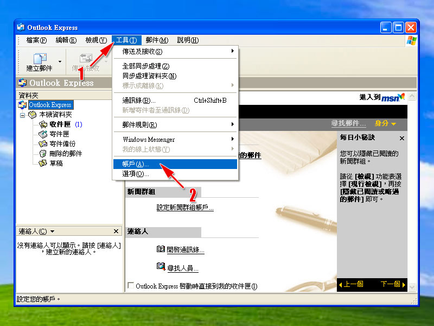
Task: Click the scrollbar up arrow
Action: 412,96
